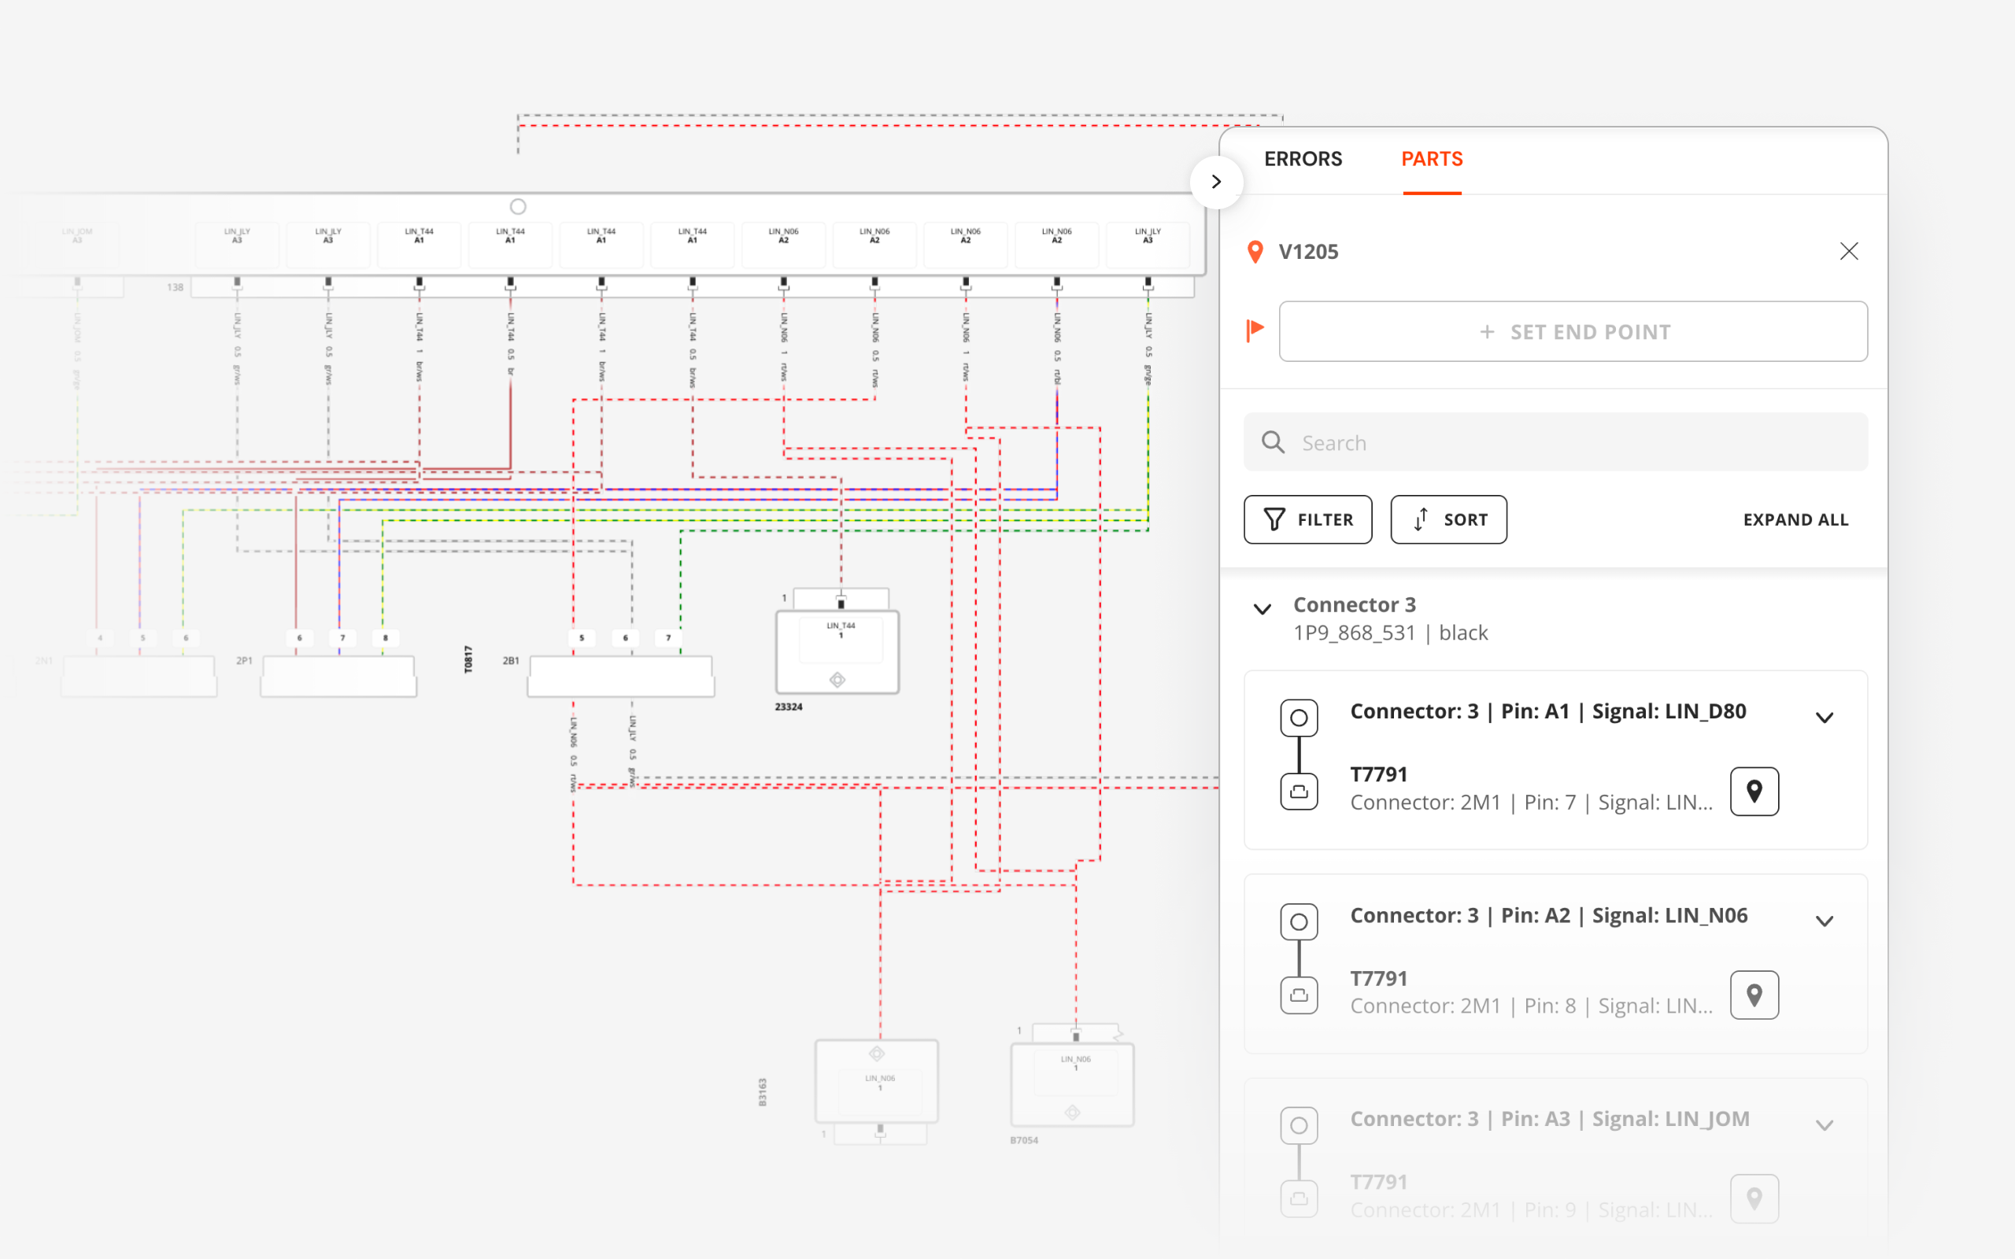Click the connector plug icon under LIN_N06
The width and height of the screenshot is (2015, 1259).
coord(1299,995)
